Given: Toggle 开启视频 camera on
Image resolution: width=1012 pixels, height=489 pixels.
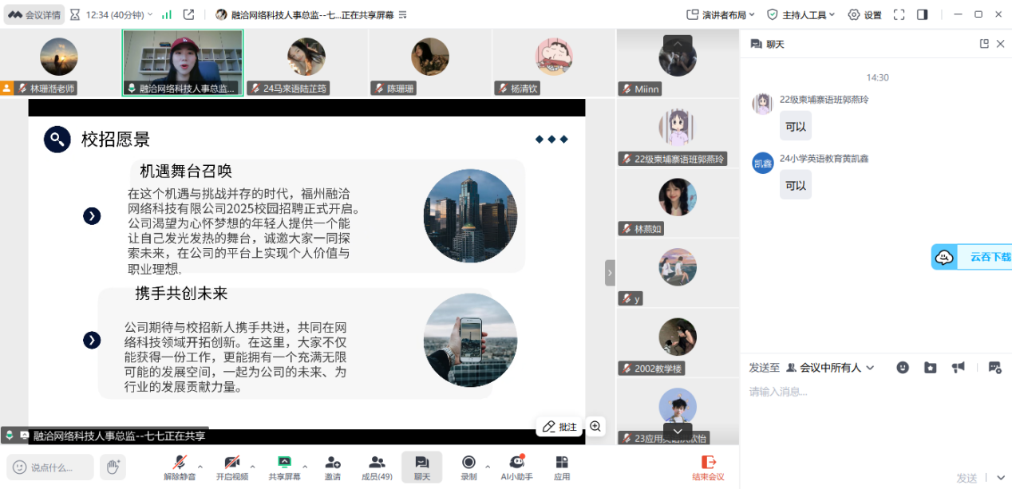Looking at the screenshot, I should (232, 467).
